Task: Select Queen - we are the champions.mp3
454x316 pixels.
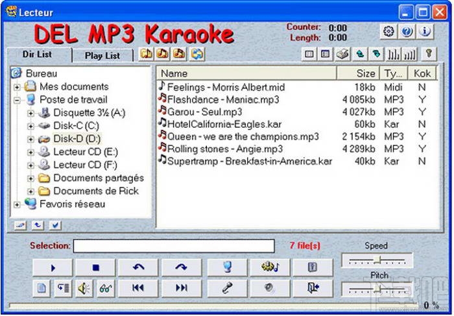Action: coord(243,136)
